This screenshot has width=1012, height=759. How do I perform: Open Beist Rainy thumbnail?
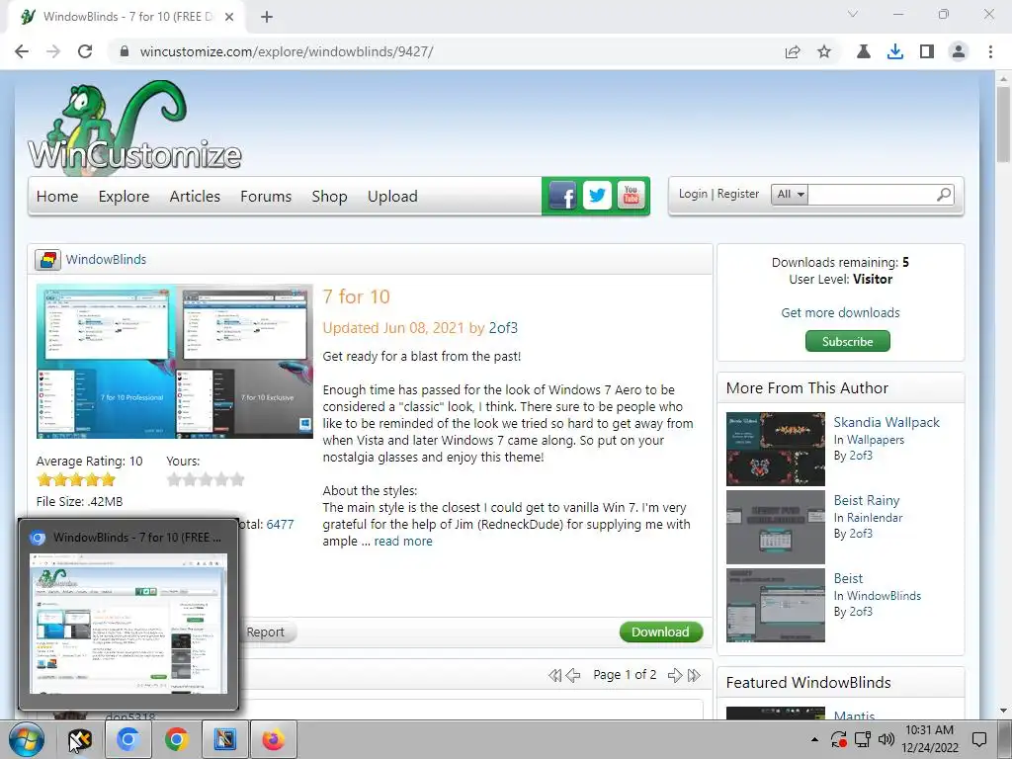coord(775,527)
